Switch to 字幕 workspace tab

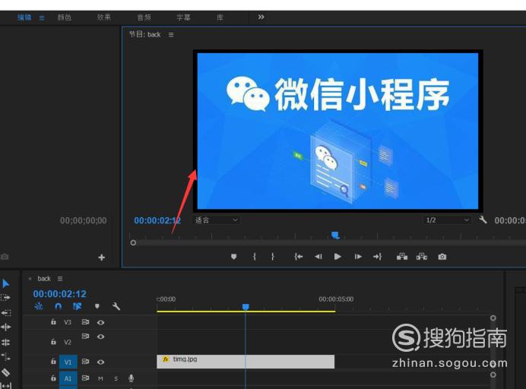coord(184,17)
